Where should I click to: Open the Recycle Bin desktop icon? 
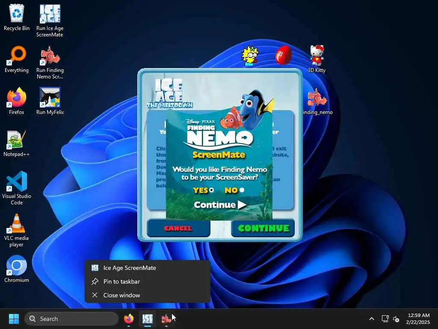(17, 17)
